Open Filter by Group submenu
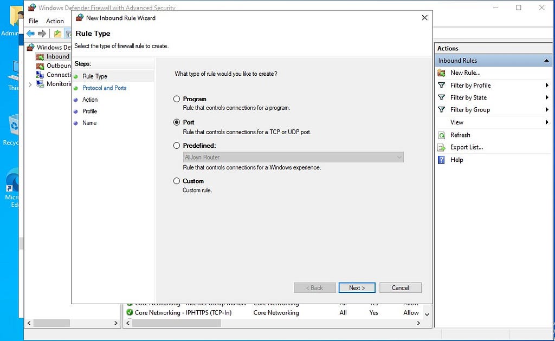The width and height of the screenshot is (555, 341). point(470,110)
